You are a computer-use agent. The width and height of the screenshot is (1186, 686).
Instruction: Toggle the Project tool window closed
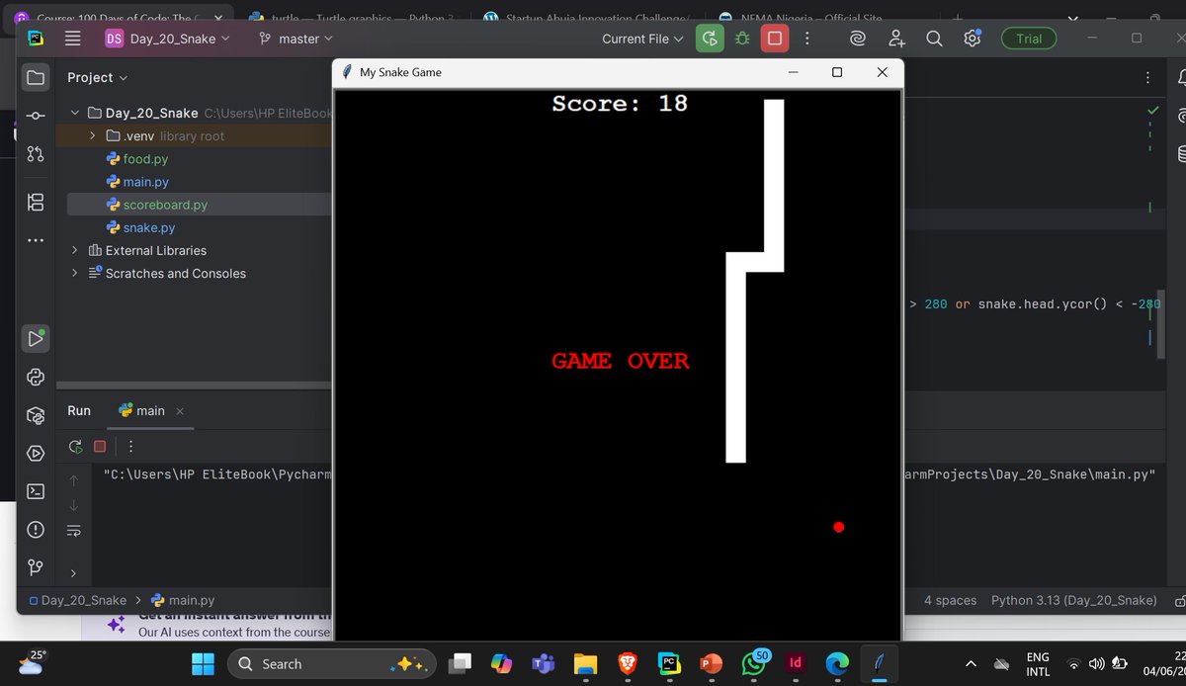click(x=36, y=76)
